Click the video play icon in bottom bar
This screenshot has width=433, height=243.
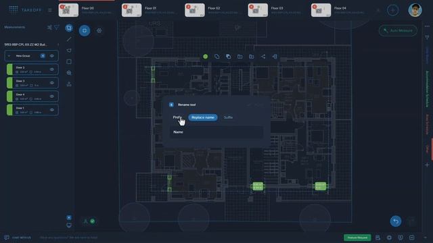[x=401, y=238]
